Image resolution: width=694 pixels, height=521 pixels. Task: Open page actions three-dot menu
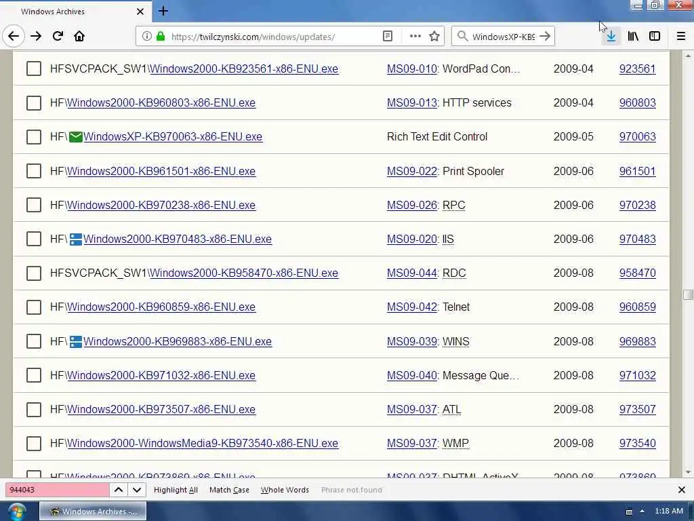pos(415,37)
